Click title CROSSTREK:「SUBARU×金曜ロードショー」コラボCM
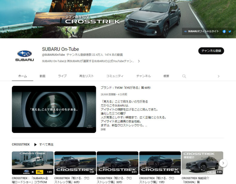The image size is (236, 184). click(x=30, y=180)
